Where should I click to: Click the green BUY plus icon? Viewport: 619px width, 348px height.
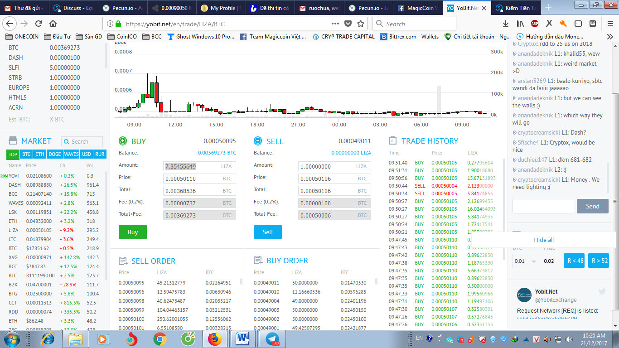click(123, 141)
